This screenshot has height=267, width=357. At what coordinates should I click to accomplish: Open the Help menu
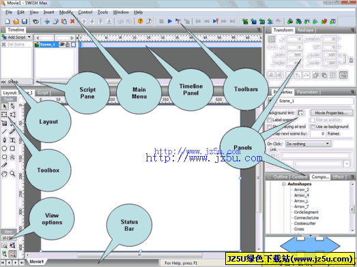138,12
